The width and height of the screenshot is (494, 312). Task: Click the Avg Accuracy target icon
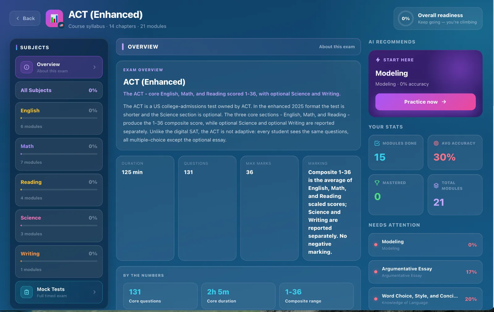click(436, 143)
